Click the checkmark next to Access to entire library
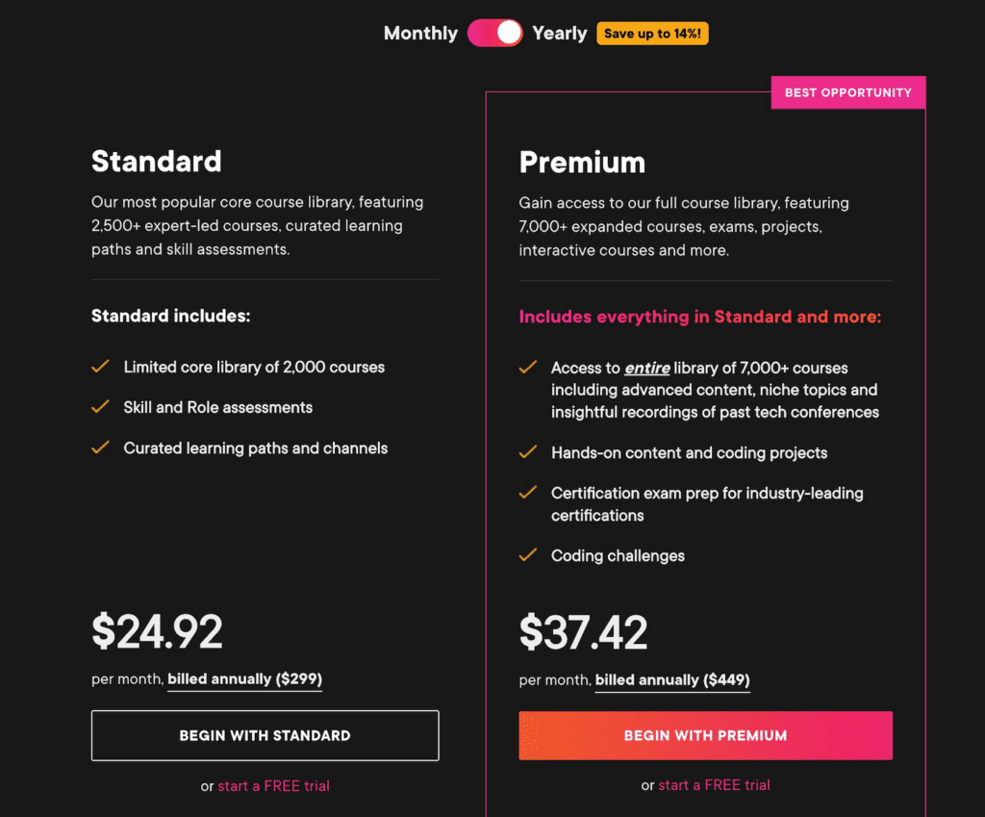985x817 pixels. tap(528, 368)
